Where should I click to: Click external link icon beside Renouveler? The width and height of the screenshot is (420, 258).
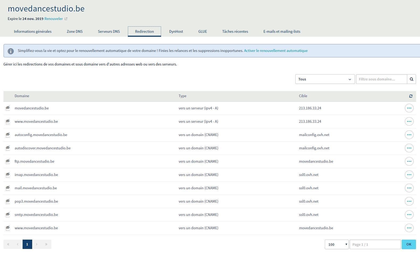point(66,19)
